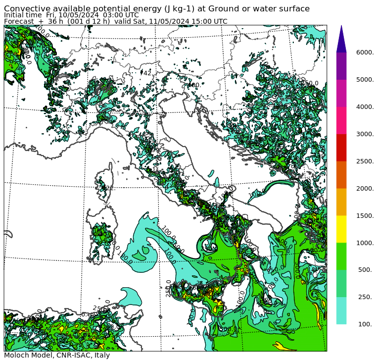Click the Moloch Model, CNR-ISAC, Italy credit
The width and height of the screenshot is (376, 362).
click(57, 355)
